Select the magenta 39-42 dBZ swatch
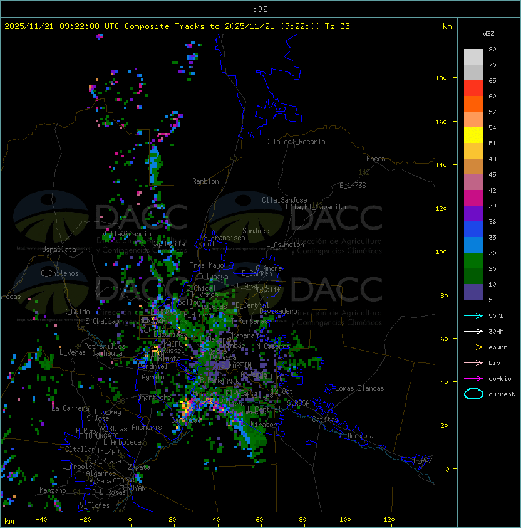This screenshot has height=528, width=521. pos(473,198)
